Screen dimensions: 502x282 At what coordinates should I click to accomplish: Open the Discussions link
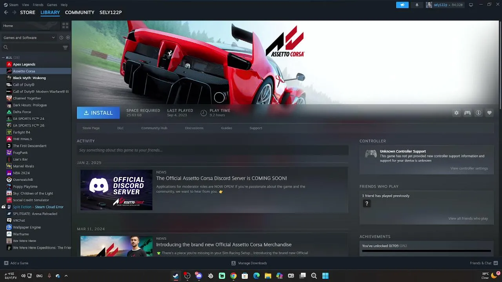194,128
